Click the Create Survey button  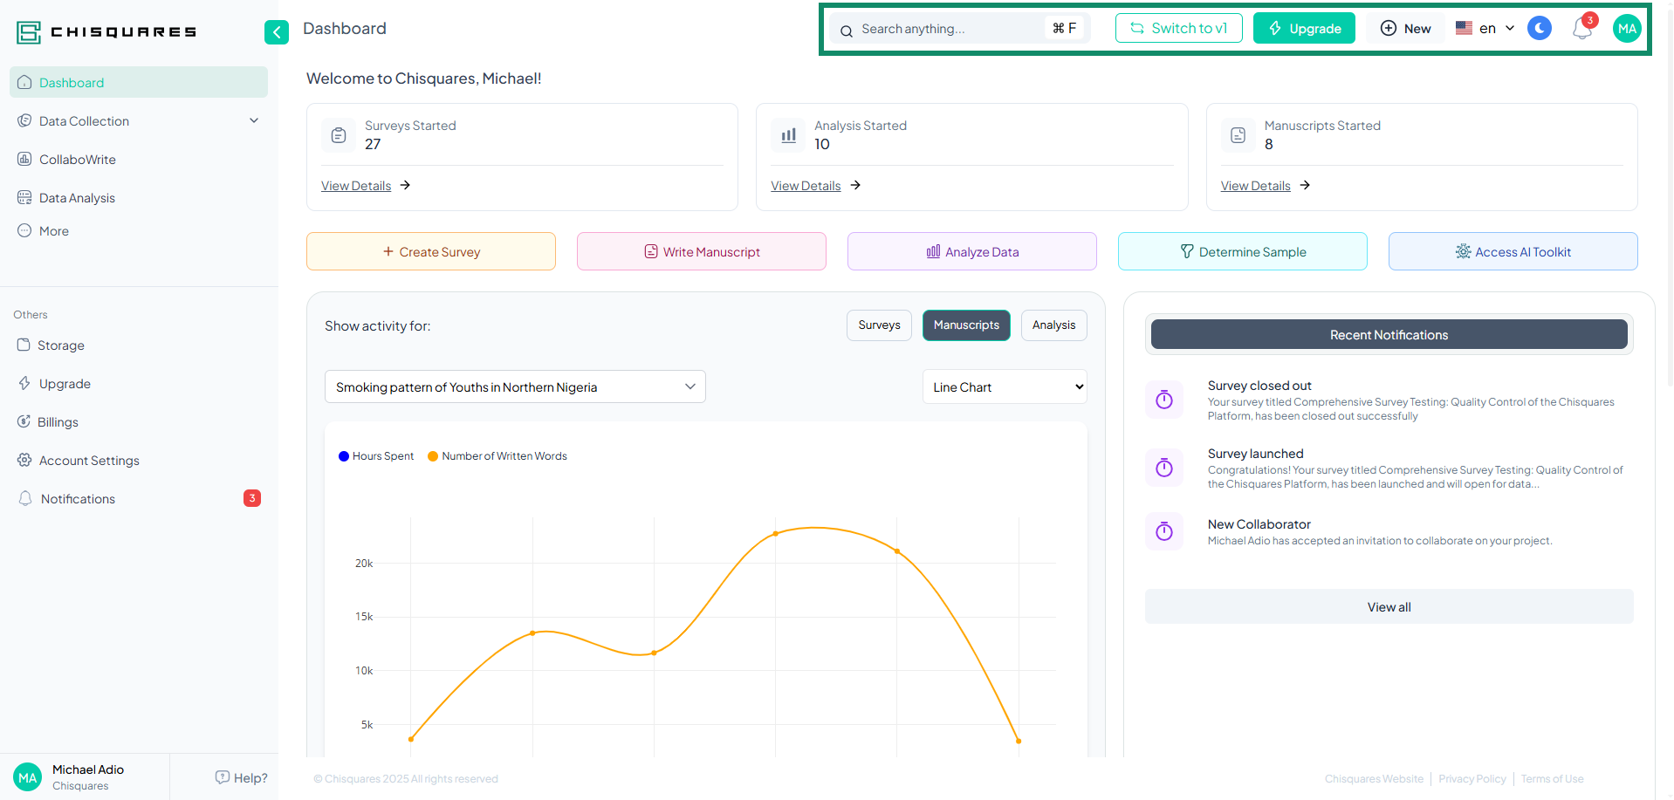430,252
